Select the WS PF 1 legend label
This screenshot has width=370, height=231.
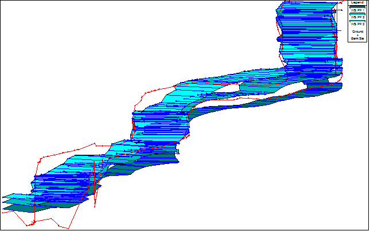pyautogui.click(x=357, y=10)
